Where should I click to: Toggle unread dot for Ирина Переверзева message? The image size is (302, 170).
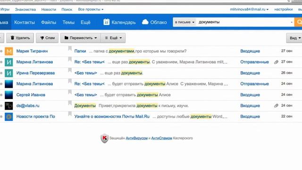click(x=1, y=73)
